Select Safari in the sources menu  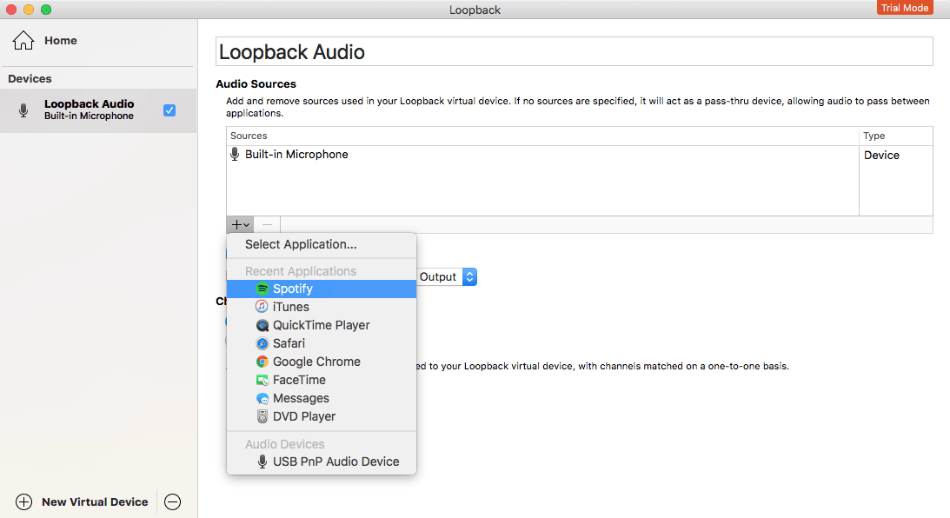[321, 343]
